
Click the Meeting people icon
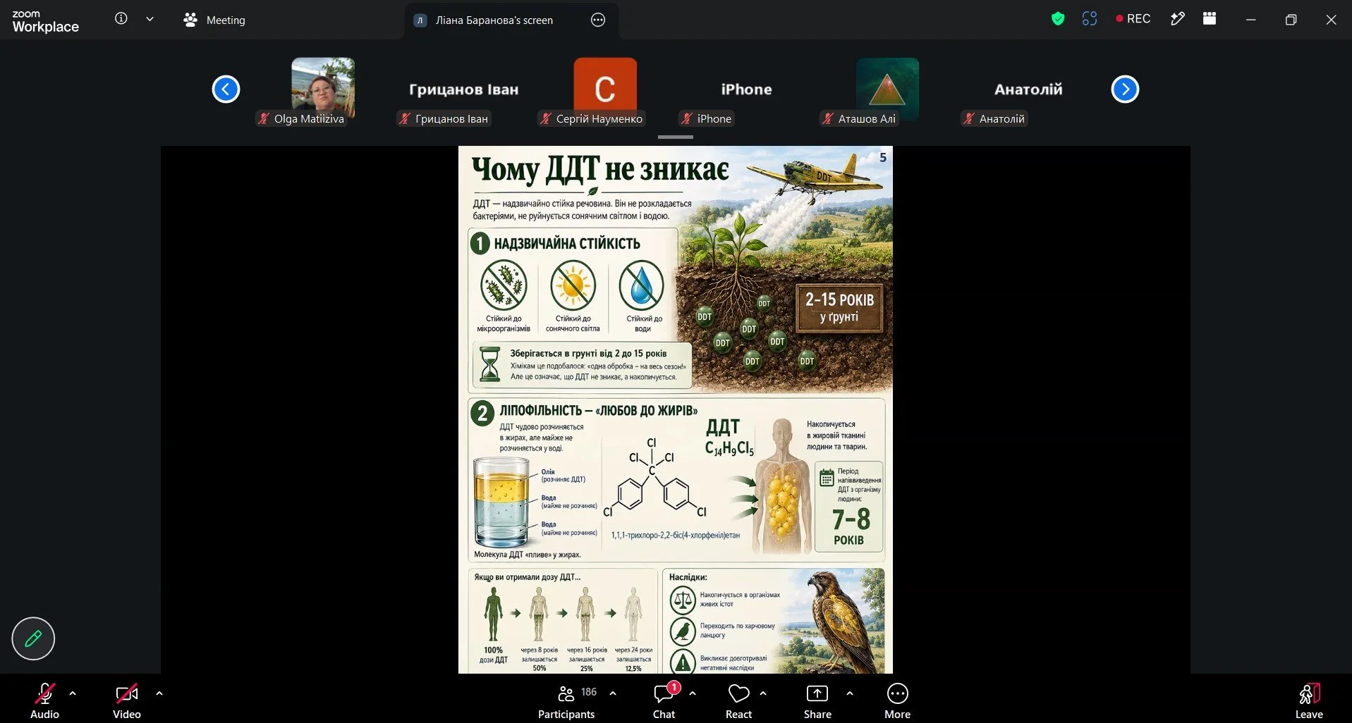(190, 20)
